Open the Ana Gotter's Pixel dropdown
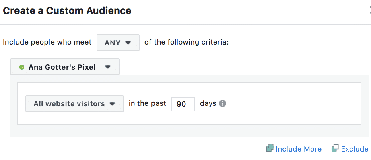Image resolution: width=371 pixels, height=160 pixels. coord(65,67)
